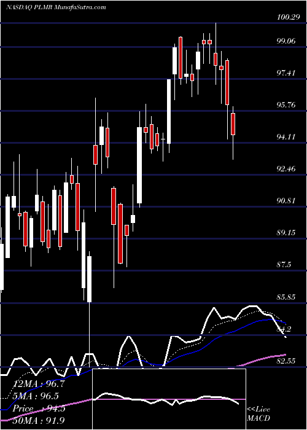Click the 97.41 price axis label
This screenshot has height=430, width=307.
click(286, 73)
